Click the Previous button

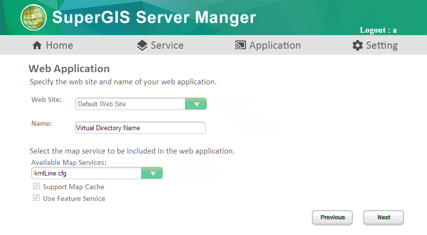(x=332, y=217)
